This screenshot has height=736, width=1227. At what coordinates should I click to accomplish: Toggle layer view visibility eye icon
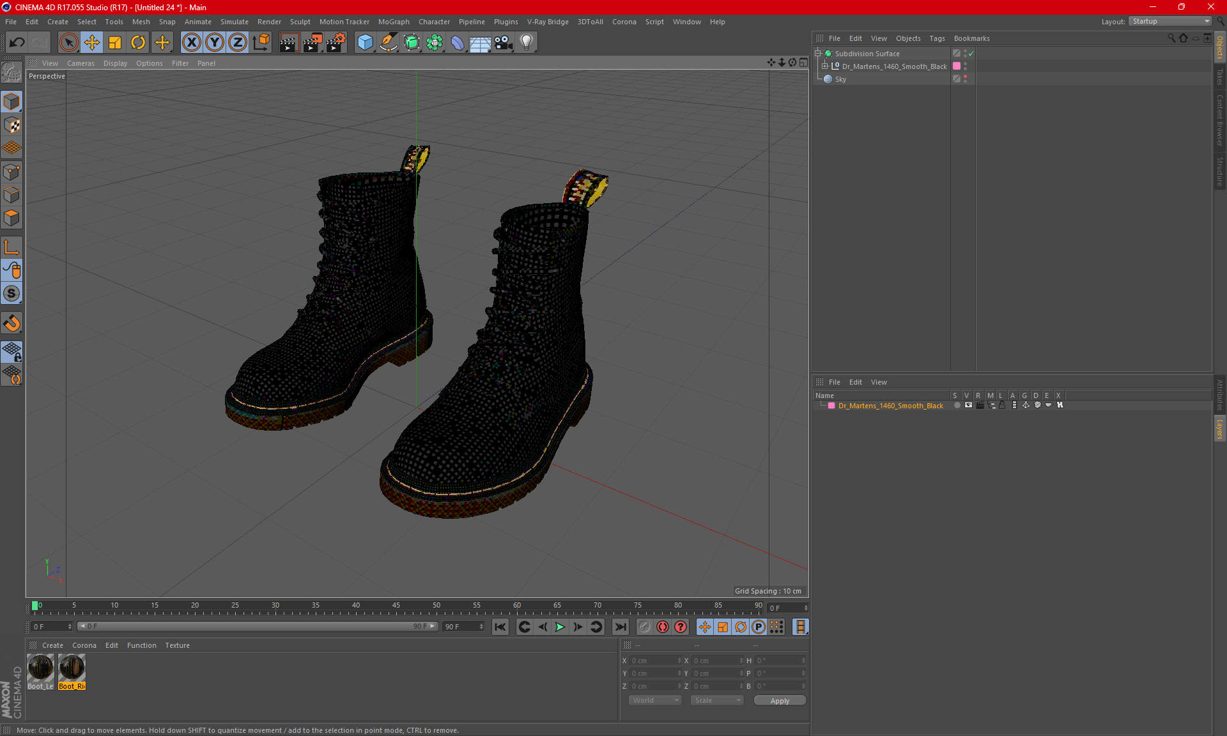point(968,405)
